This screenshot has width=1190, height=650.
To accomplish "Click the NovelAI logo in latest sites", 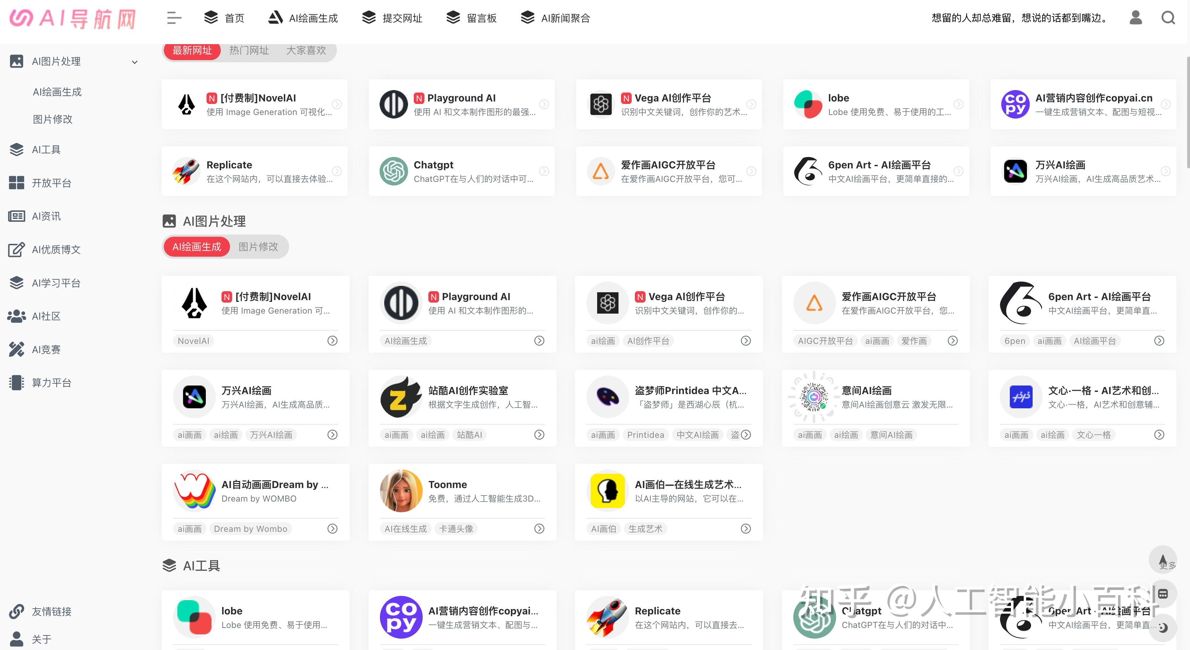I will point(187,104).
